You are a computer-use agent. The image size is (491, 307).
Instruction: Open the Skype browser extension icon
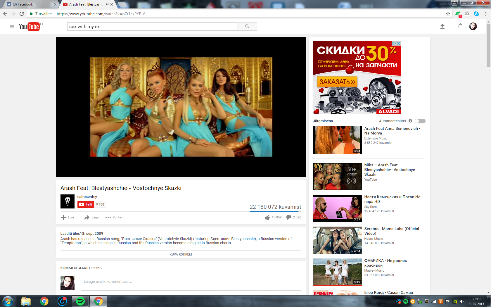(476, 14)
